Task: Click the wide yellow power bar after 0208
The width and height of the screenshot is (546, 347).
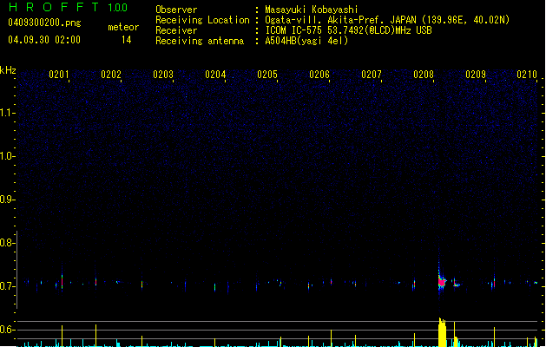Action: pyautogui.click(x=442, y=332)
